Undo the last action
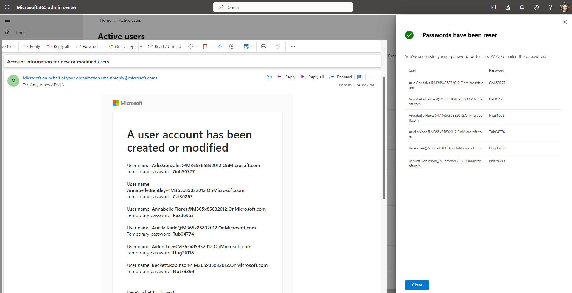 278,46
